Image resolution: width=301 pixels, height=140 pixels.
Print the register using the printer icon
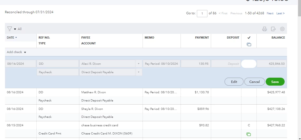click(264, 29)
